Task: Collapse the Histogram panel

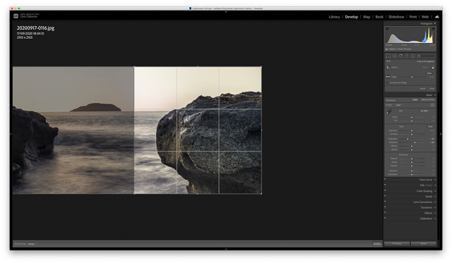Action: 435,23
